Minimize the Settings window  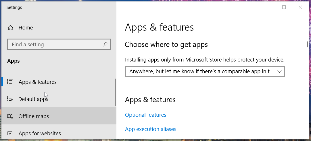pos(268,7)
